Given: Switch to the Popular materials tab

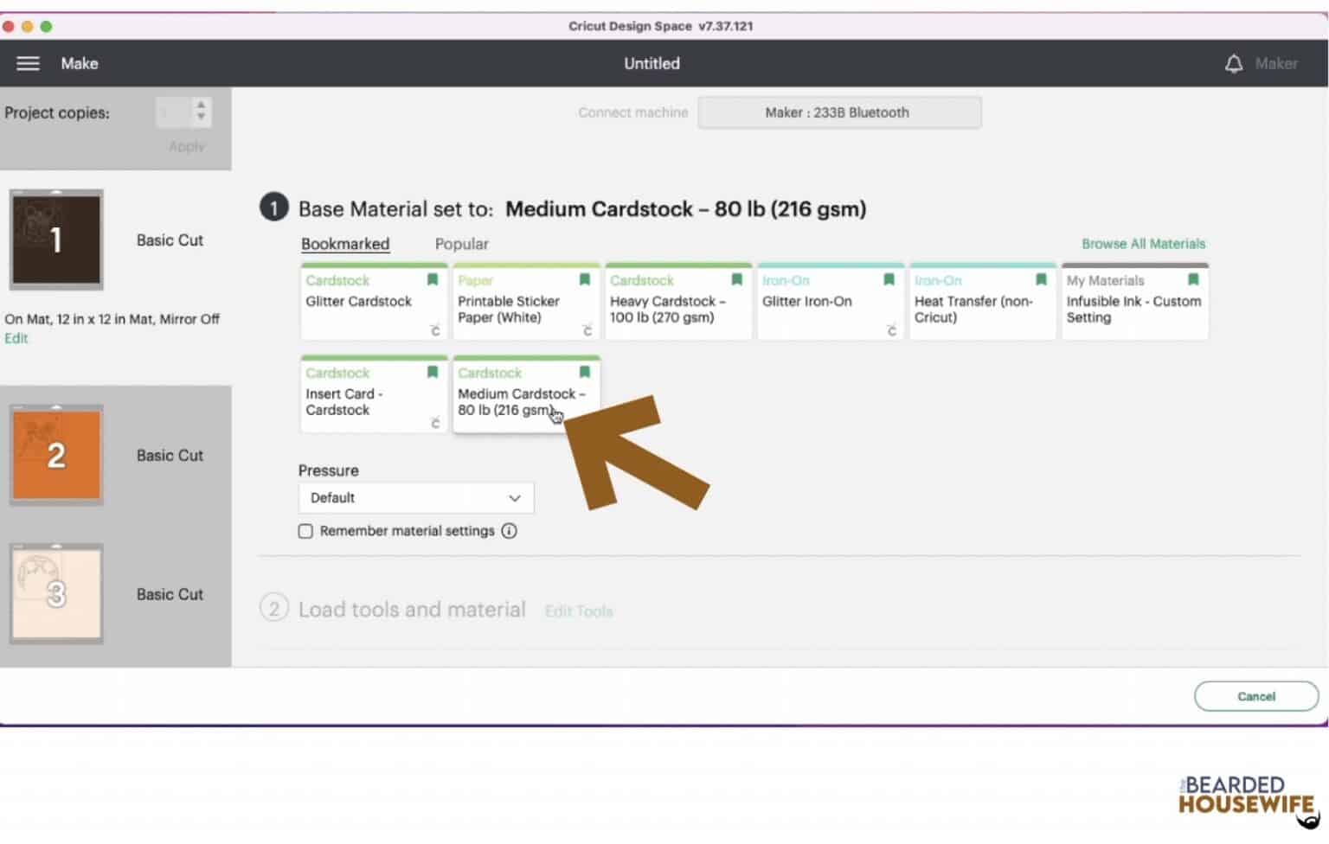Looking at the screenshot, I should pos(461,244).
